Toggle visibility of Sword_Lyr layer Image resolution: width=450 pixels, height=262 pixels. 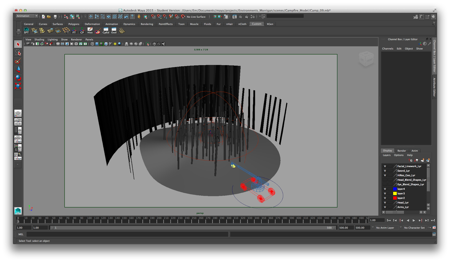(x=385, y=171)
